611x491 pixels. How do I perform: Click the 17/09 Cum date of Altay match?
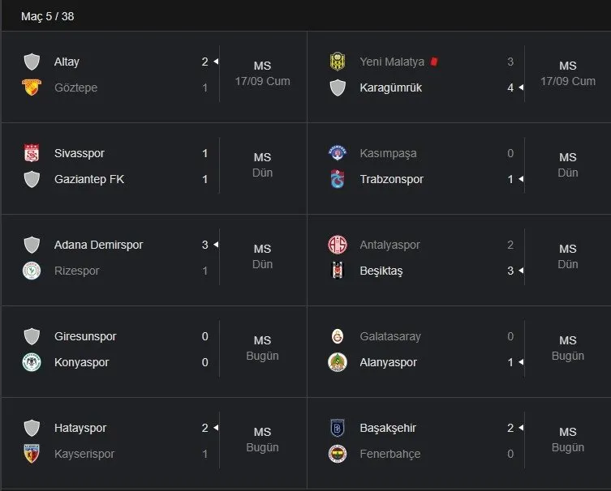[262, 81]
